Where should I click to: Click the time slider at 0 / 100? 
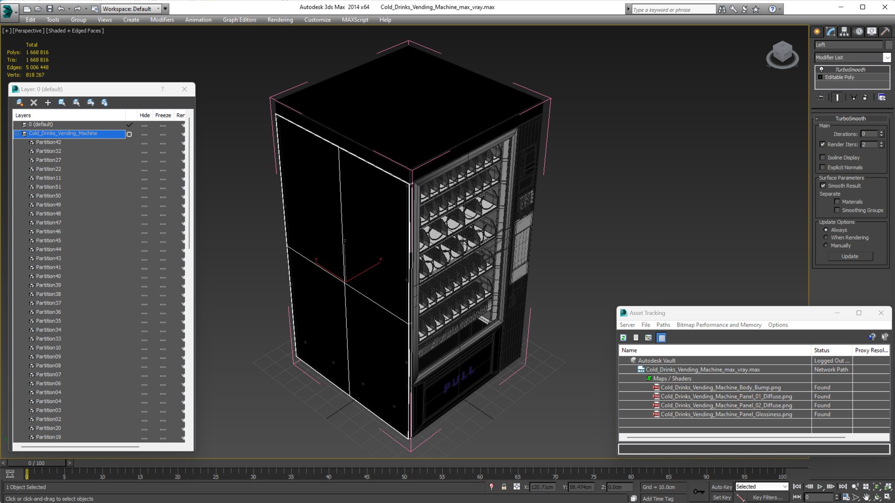(36, 463)
